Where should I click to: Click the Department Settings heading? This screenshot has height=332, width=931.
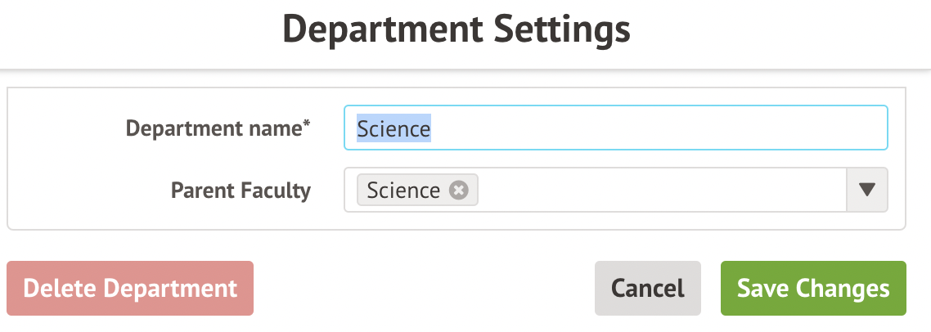point(457,29)
